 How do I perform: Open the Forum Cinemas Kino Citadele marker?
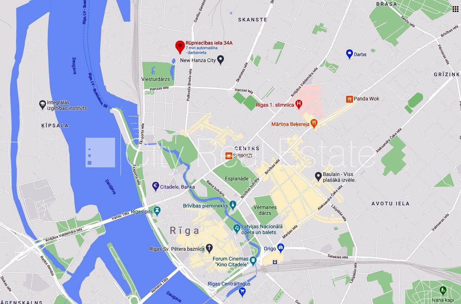pyautogui.click(x=253, y=260)
